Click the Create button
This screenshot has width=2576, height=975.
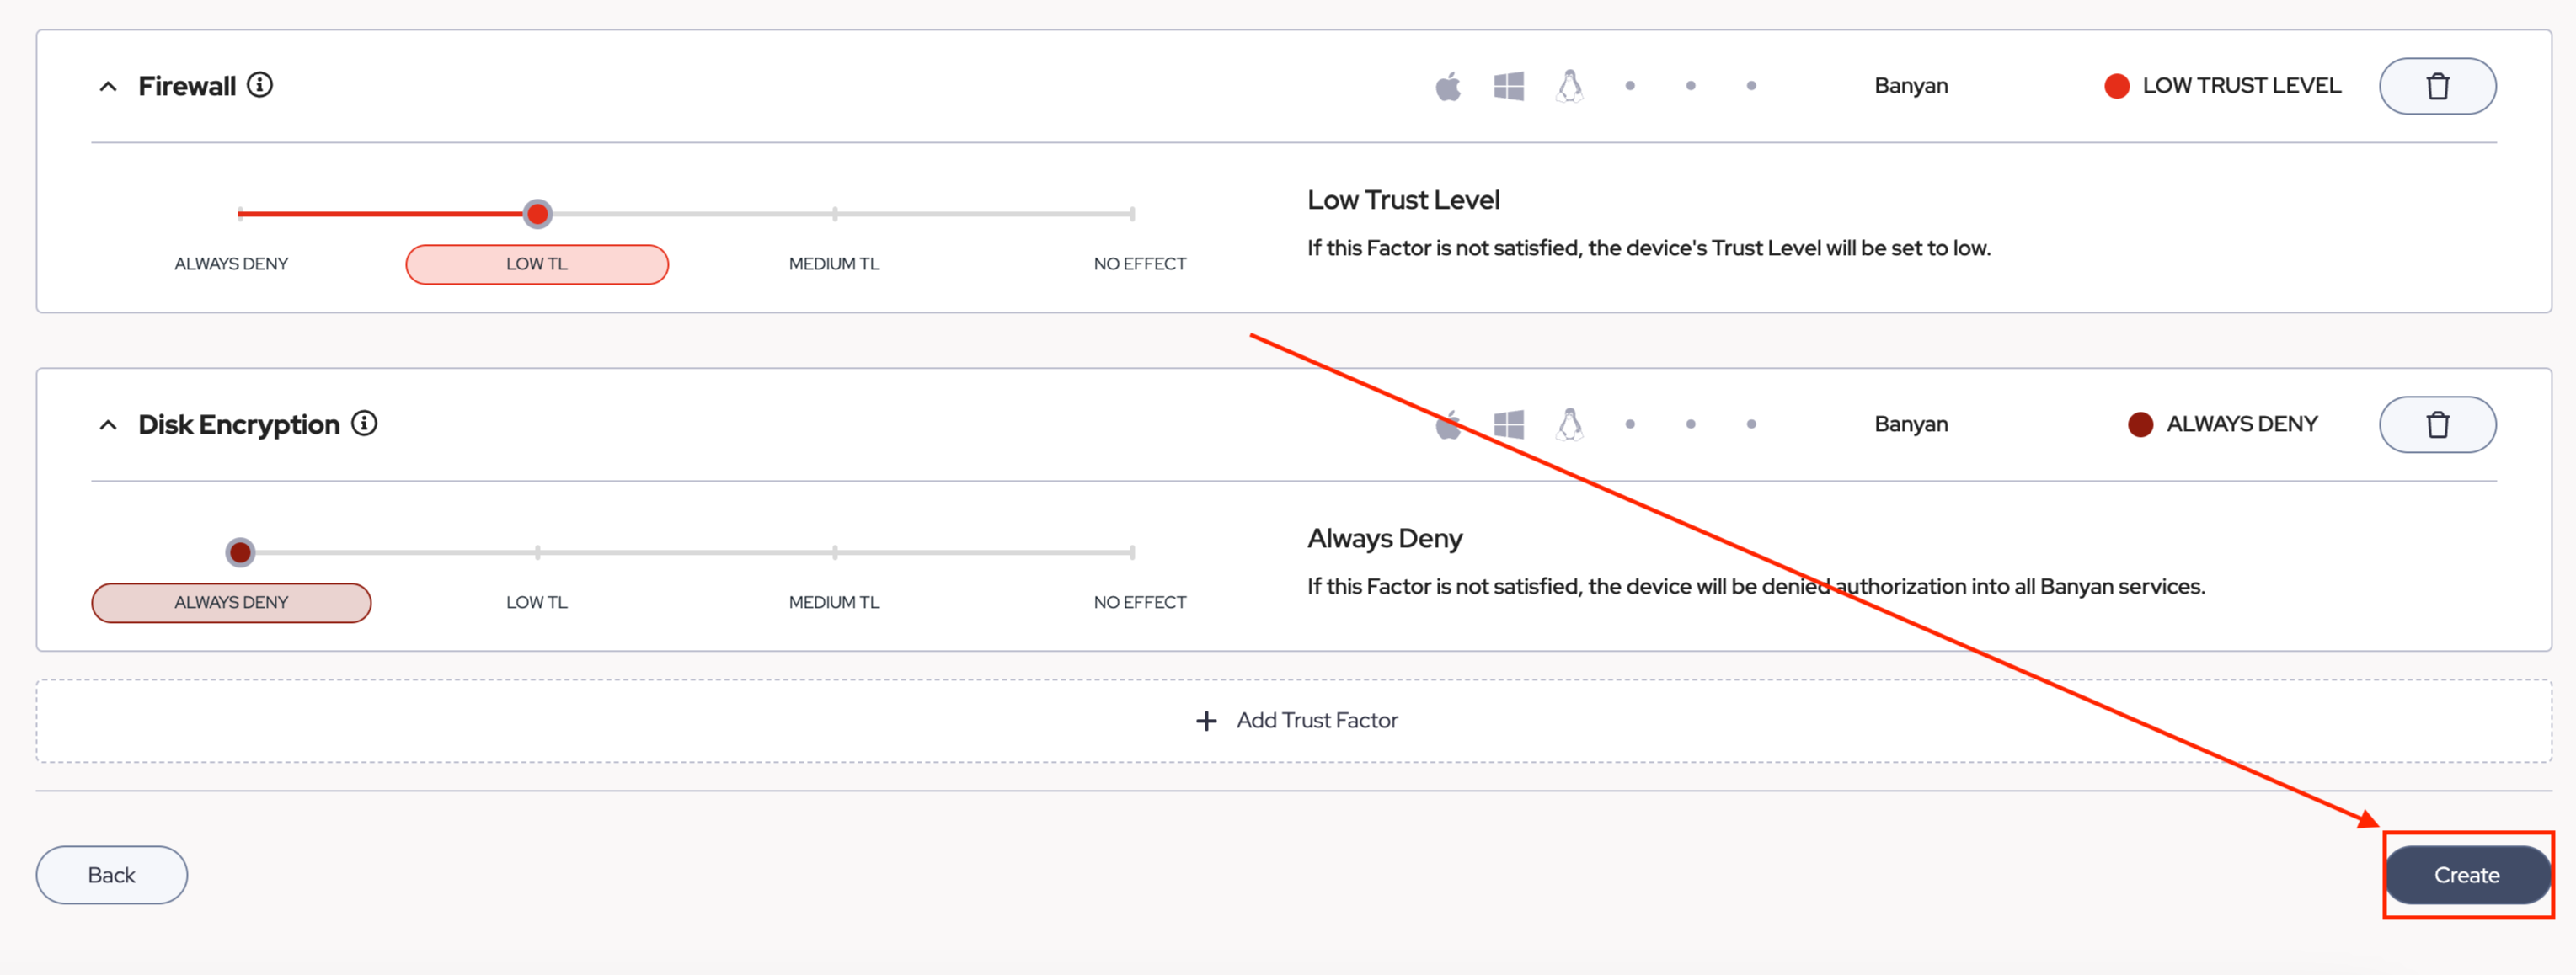tap(2466, 875)
